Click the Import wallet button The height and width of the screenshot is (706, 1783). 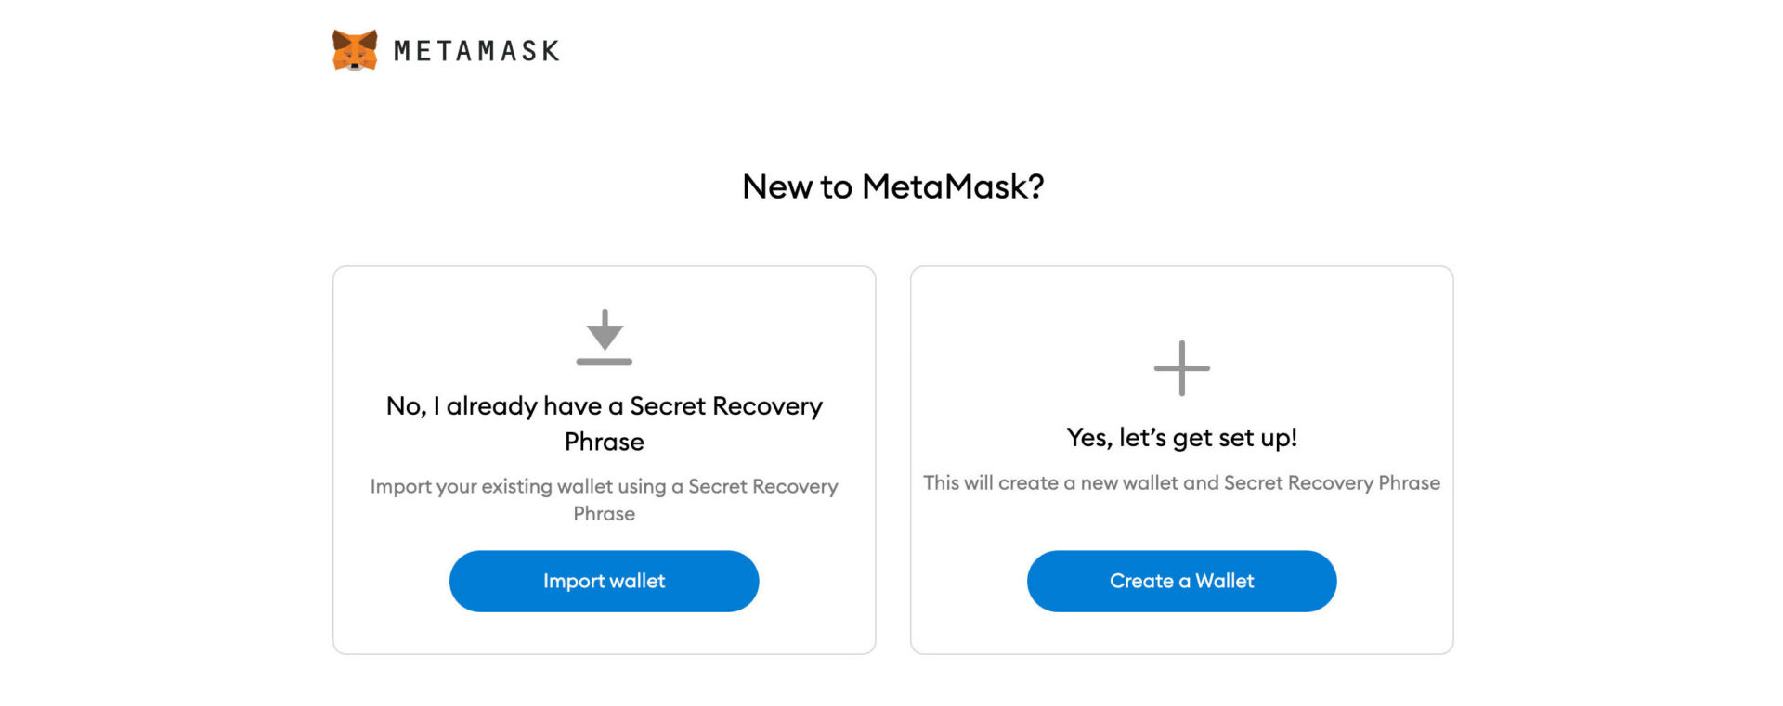pos(605,581)
